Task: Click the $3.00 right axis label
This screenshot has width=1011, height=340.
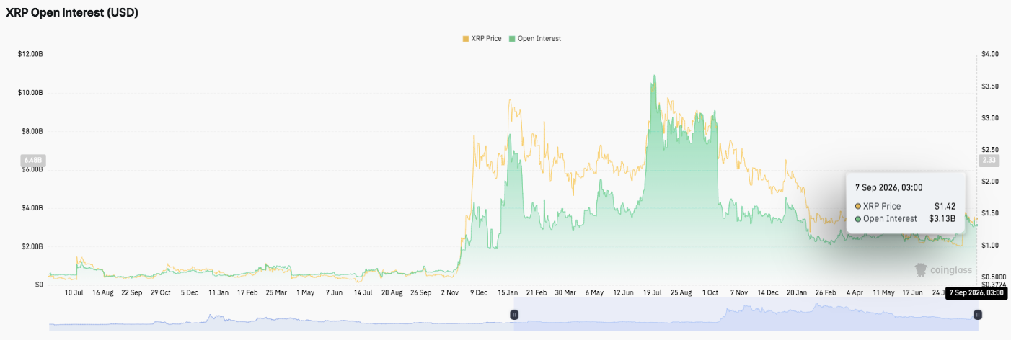Action: tap(990, 117)
